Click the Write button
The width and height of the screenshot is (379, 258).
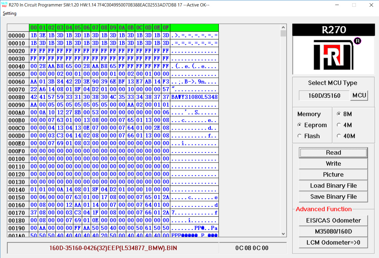point(333,163)
